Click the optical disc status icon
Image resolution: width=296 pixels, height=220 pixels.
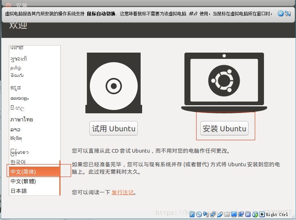pos(199,214)
